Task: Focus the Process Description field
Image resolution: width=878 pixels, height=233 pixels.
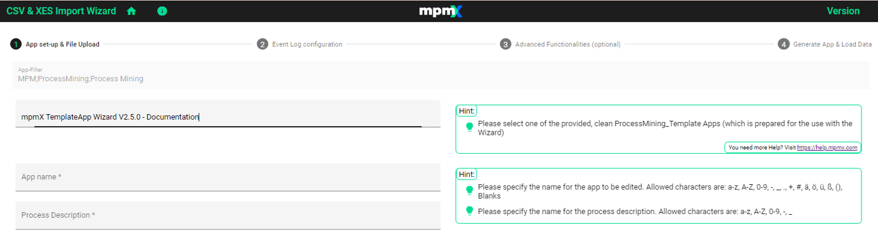Action: coord(228,215)
